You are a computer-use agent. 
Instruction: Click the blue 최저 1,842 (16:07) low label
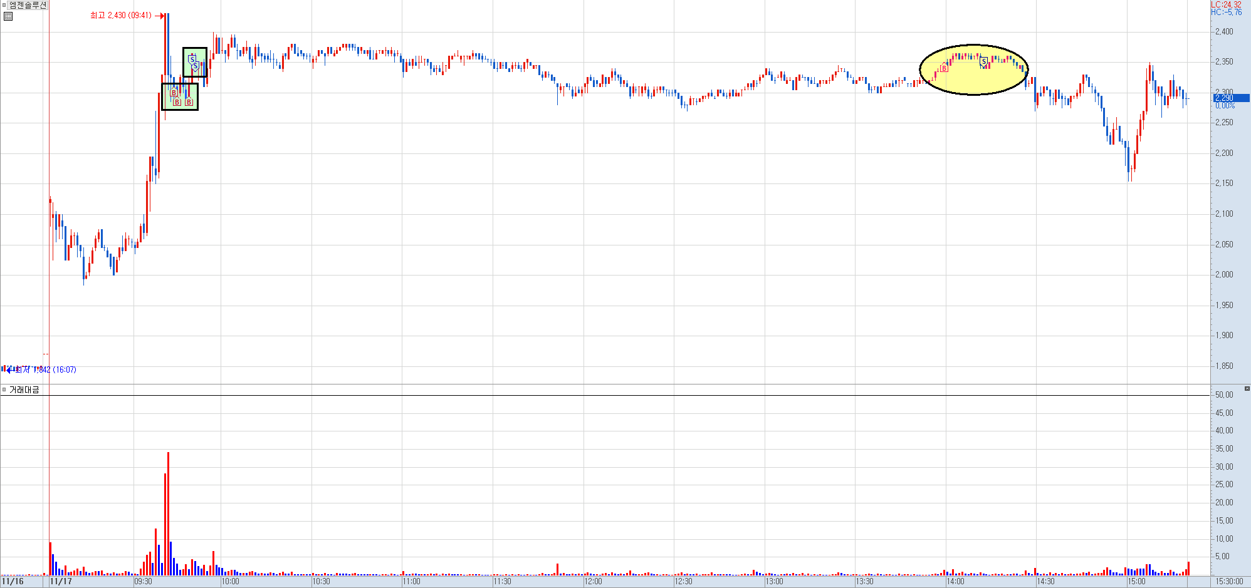coord(46,369)
